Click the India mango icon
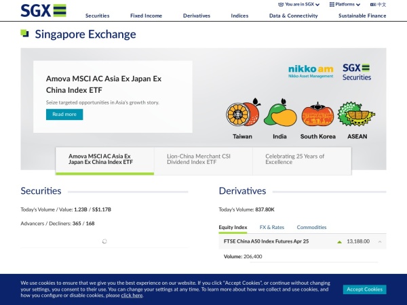Screen dimensions: 407x305 280,113
